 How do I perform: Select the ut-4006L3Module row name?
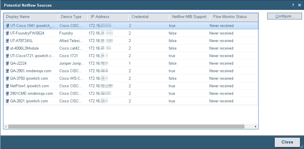click(x=24, y=48)
